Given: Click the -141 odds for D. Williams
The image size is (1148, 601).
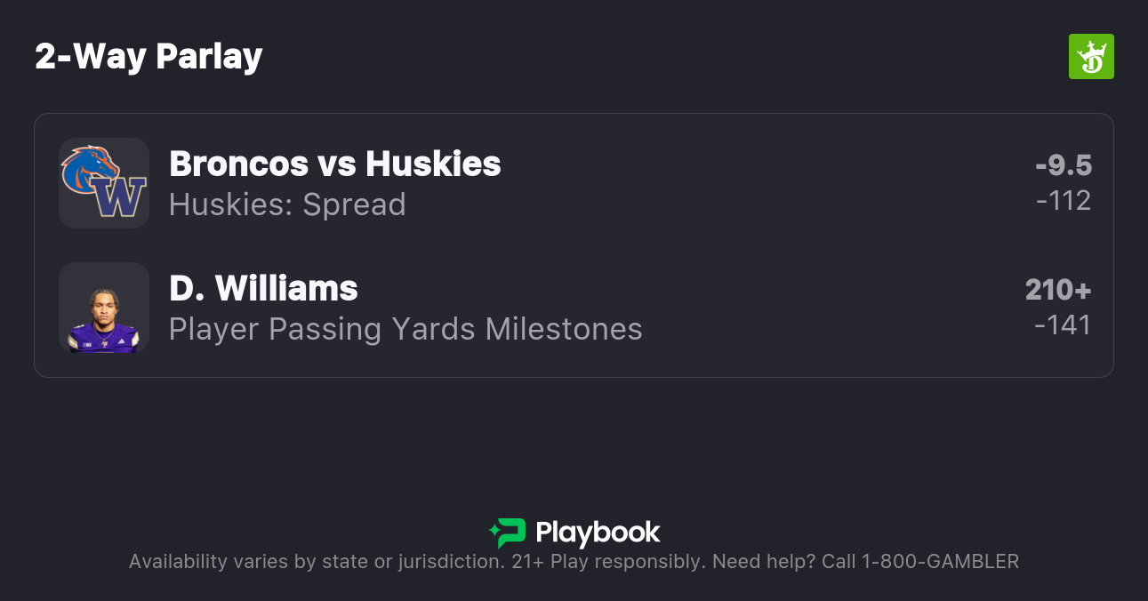Looking at the screenshot, I should 1063,325.
